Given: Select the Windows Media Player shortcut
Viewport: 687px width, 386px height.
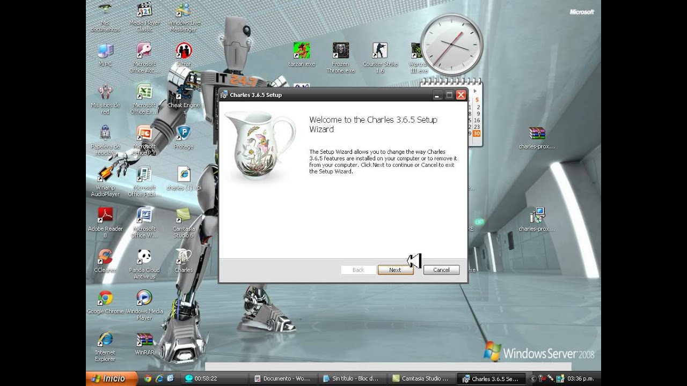Looking at the screenshot, I should (144, 306).
